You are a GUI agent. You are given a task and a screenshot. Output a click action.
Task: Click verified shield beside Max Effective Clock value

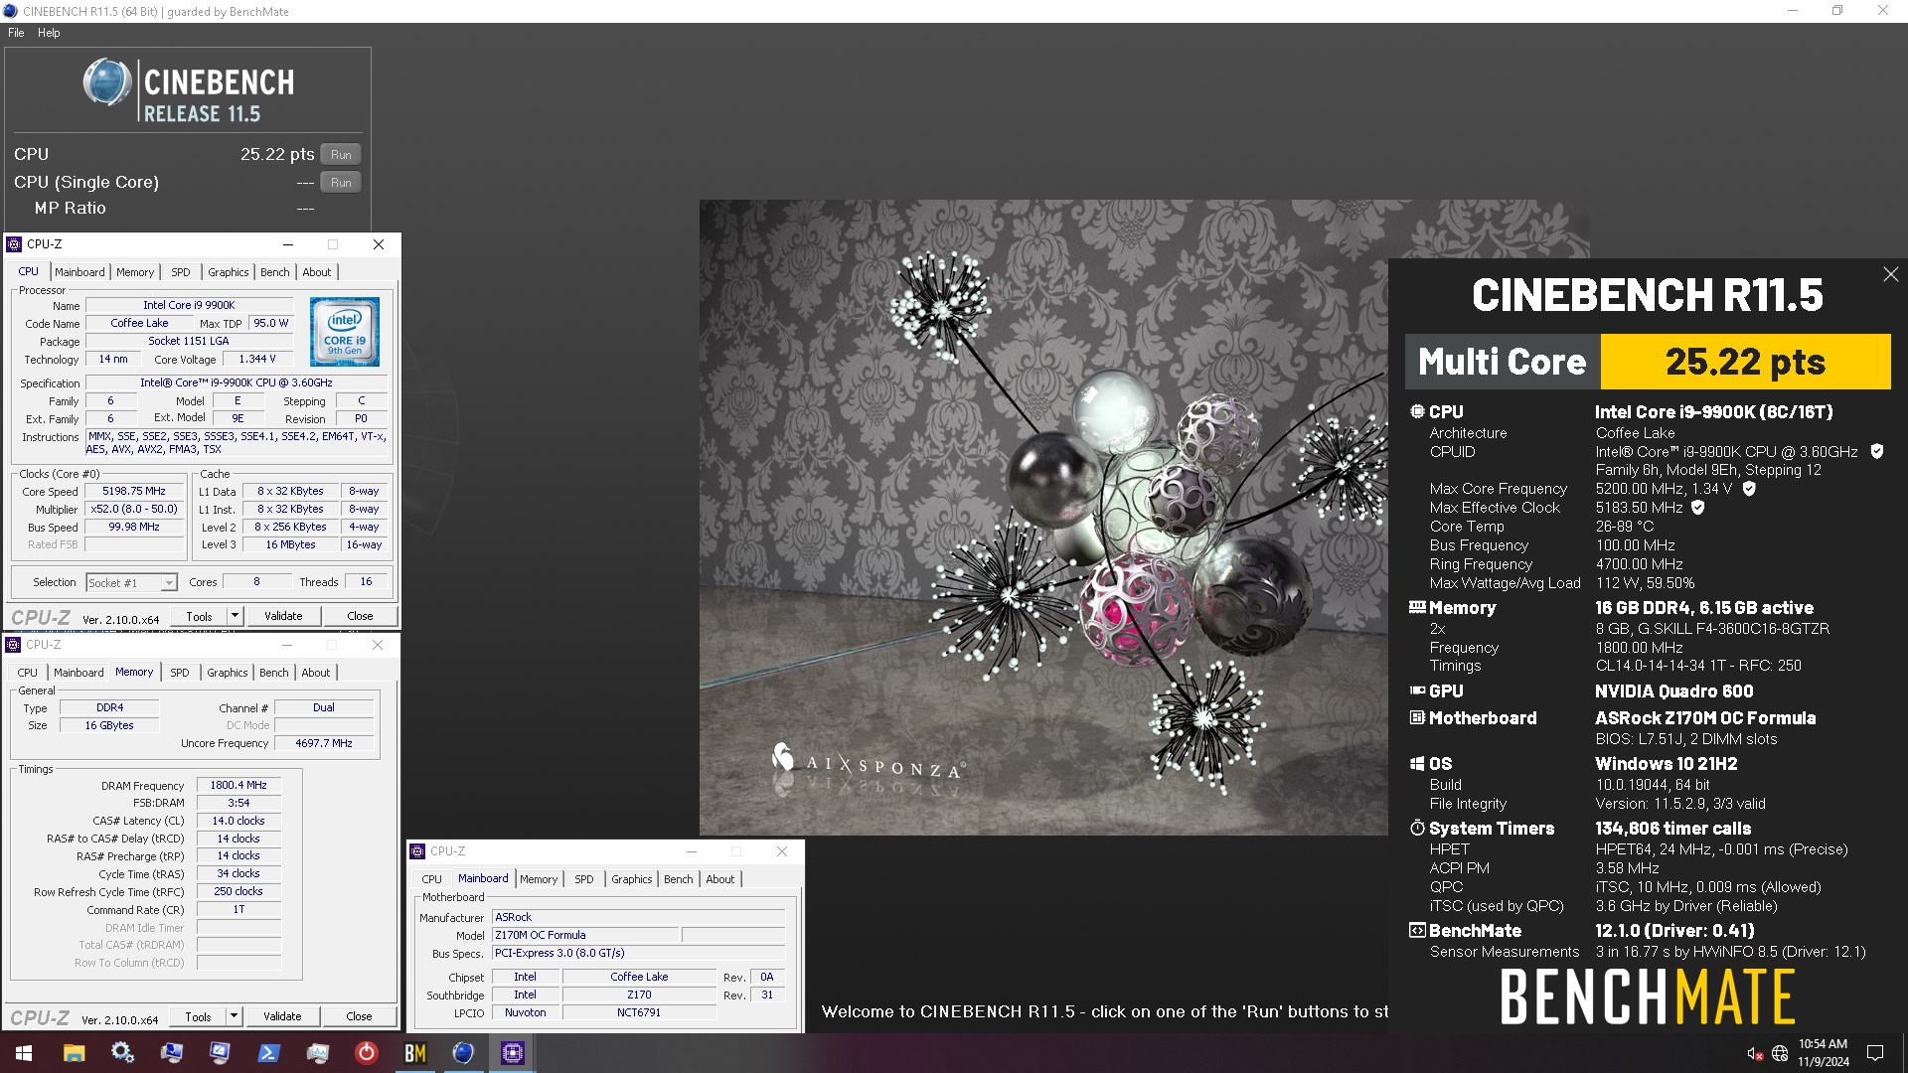(x=1698, y=508)
